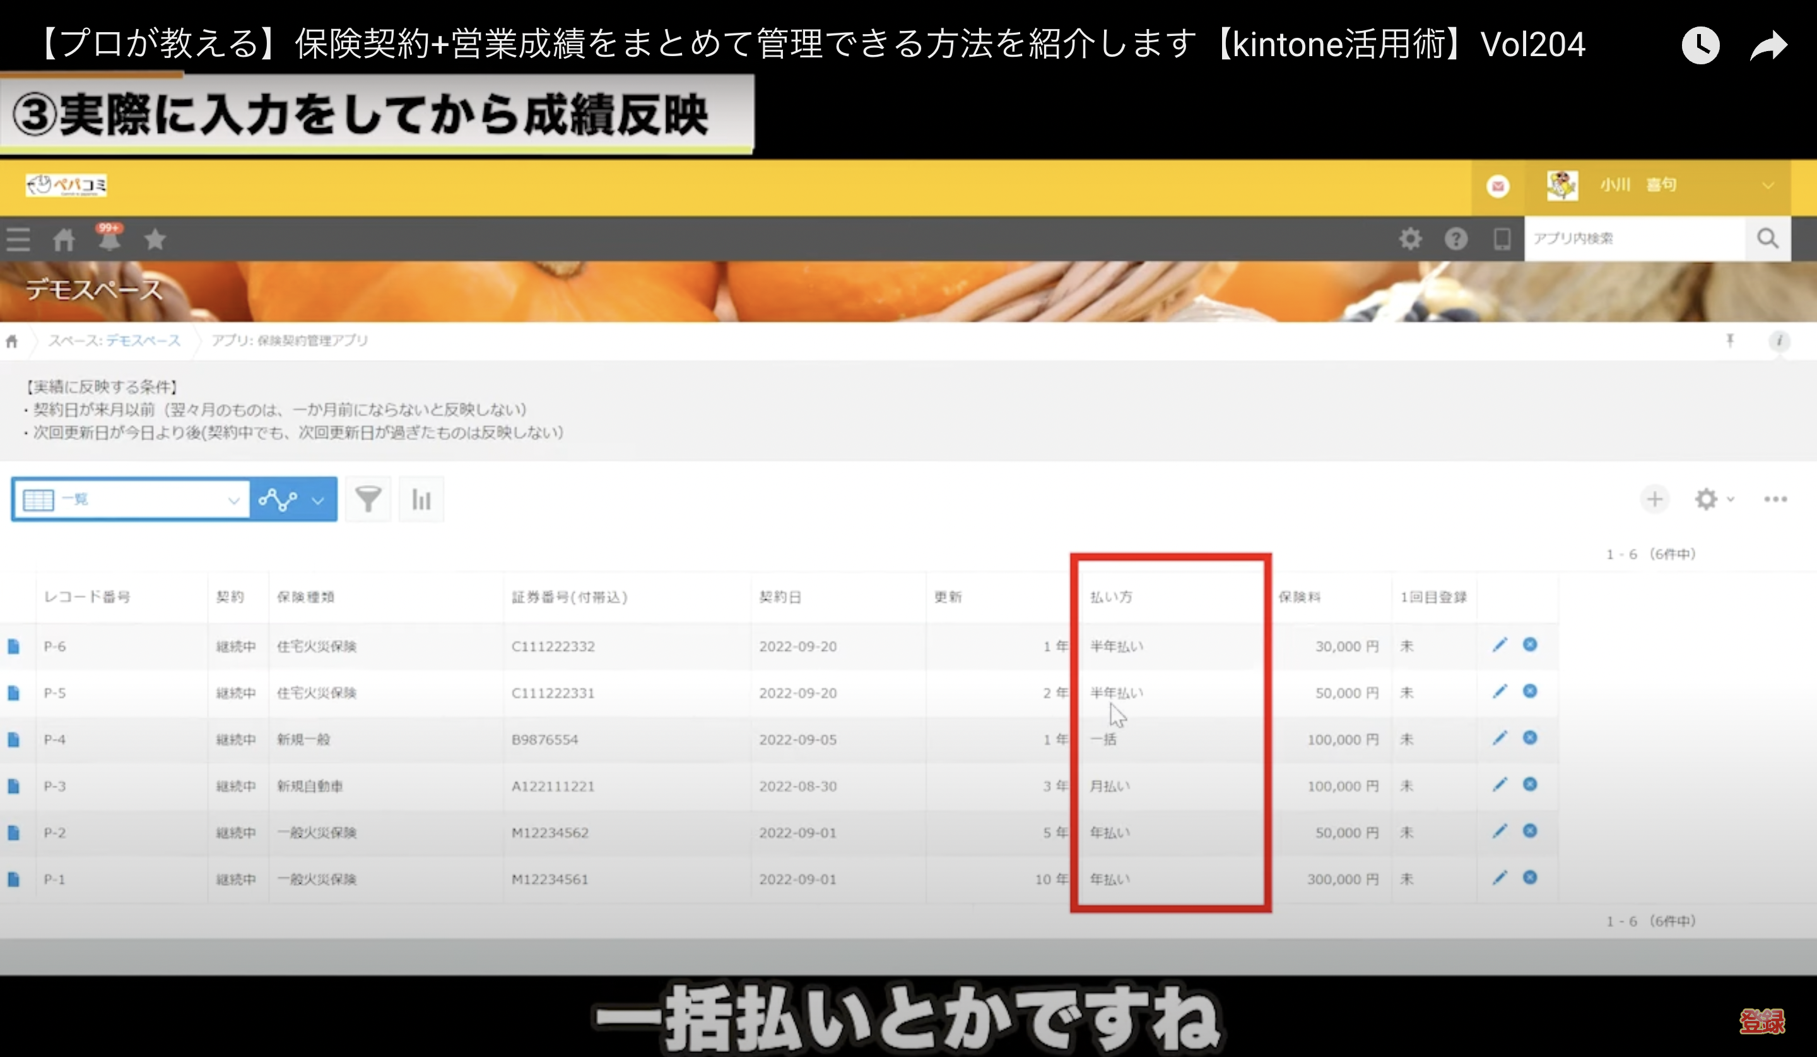Click the home icon in navigation bar
Image resolution: width=1817 pixels, height=1057 pixels.
coord(64,240)
